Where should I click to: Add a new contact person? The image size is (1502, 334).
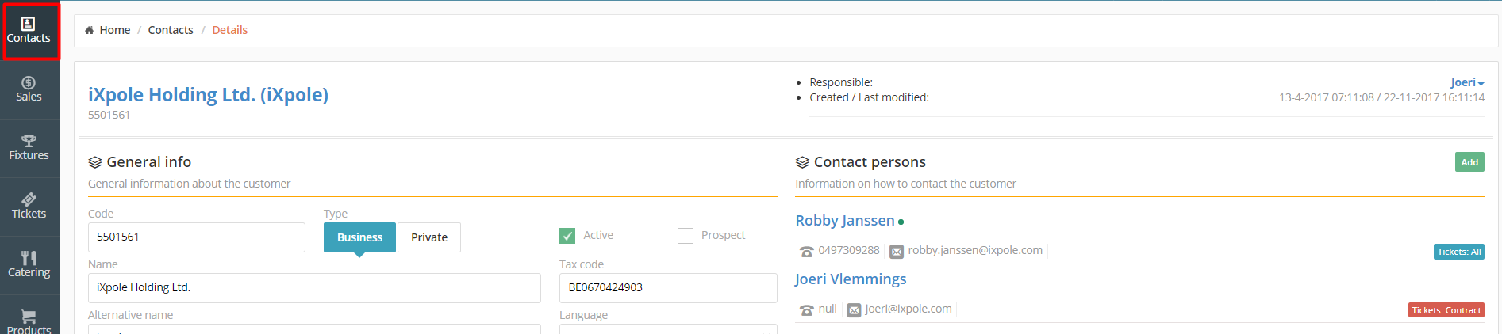1469,162
